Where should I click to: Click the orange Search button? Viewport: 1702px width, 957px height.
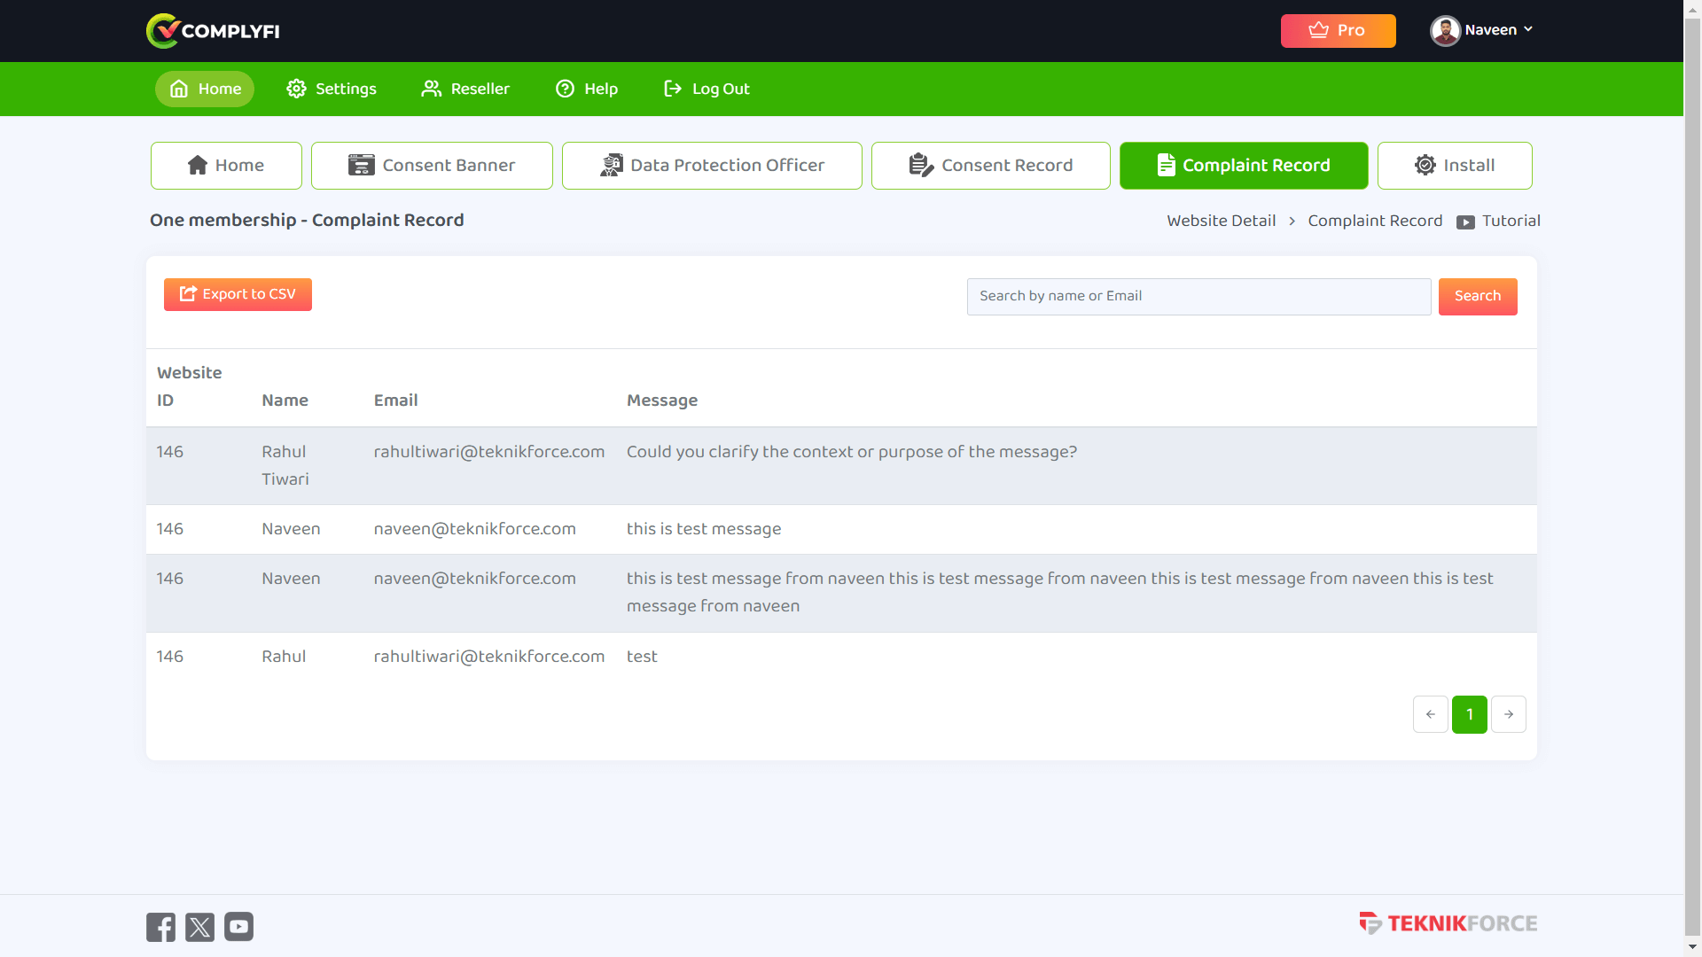tap(1477, 296)
